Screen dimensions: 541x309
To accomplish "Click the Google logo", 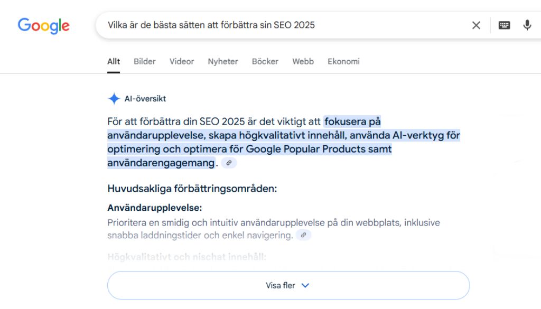I will (x=44, y=25).
